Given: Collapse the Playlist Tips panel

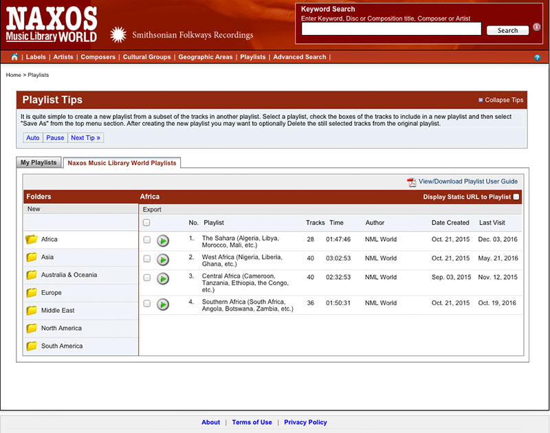Looking at the screenshot, I should (x=500, y=100).
